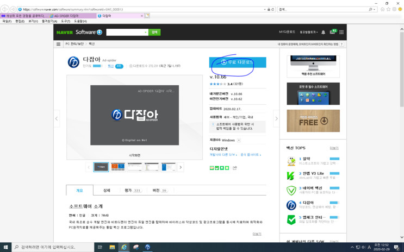
Task: Open the hamburger category menu
Action: [x=59, y=44]
